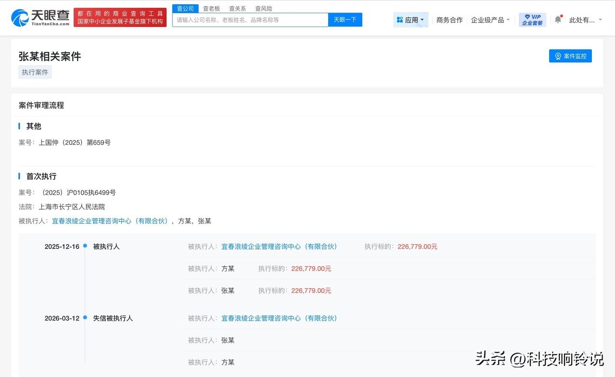Open the notification bell icon
Screen dimensions: 615x377
[558, 18]
